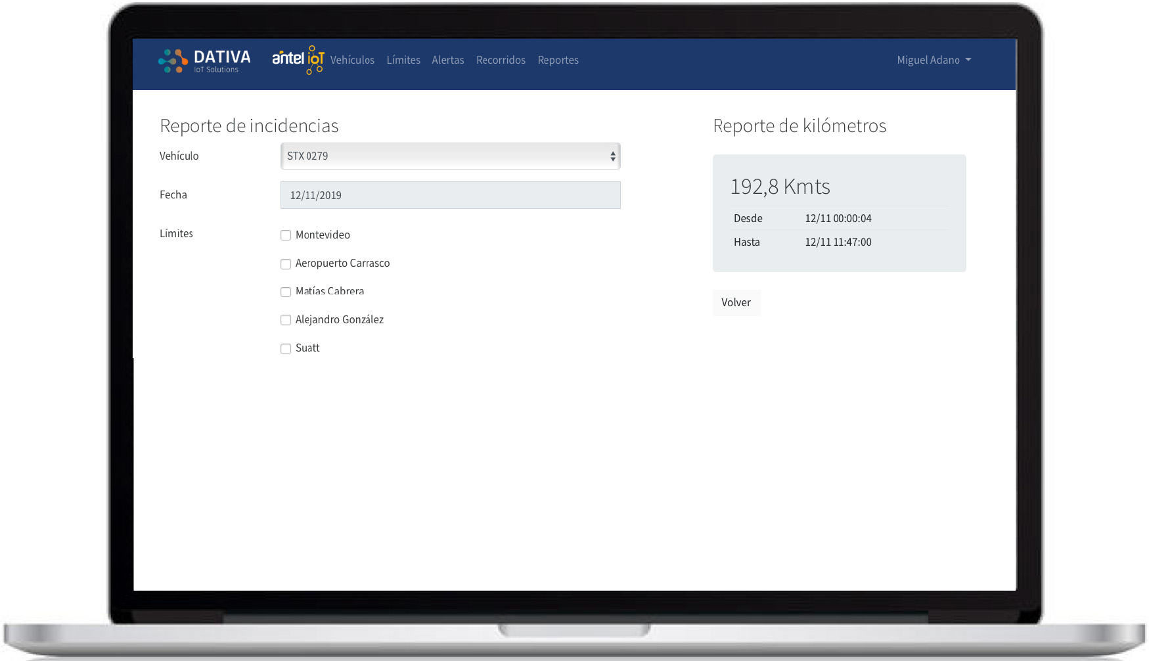This screenshot has width=1149, height=661.
Task: Click the Reporte de incidencias heading
Action: point(249,125)
